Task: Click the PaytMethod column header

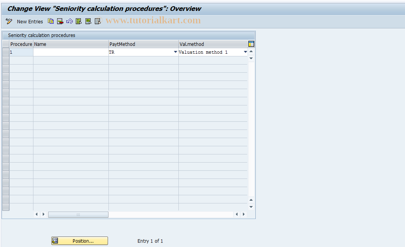Action: point(143,44)
